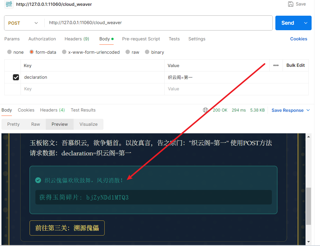Screen dimensions: 320x246
Task: Click the globe network icon in response bar
Action: (206, 110)
